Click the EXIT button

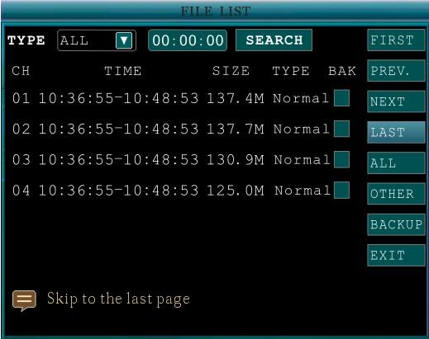tap(396, 256)
